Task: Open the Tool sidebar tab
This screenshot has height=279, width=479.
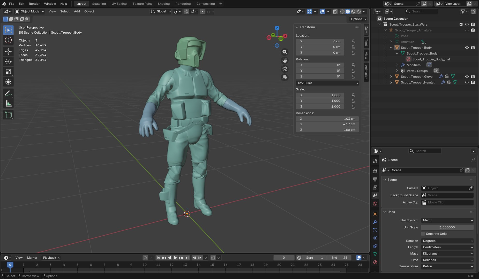Action: (366, 42)
